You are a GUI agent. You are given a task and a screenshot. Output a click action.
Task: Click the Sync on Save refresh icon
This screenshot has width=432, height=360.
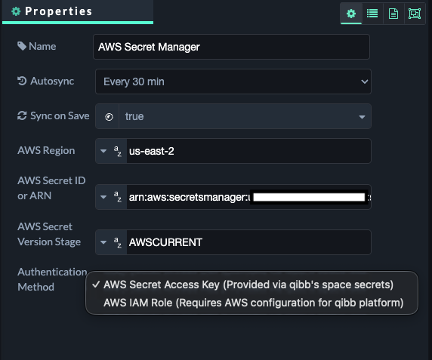pos(22,115)
